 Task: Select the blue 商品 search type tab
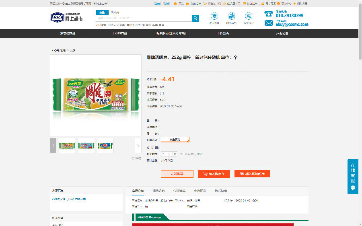point(102,12)
